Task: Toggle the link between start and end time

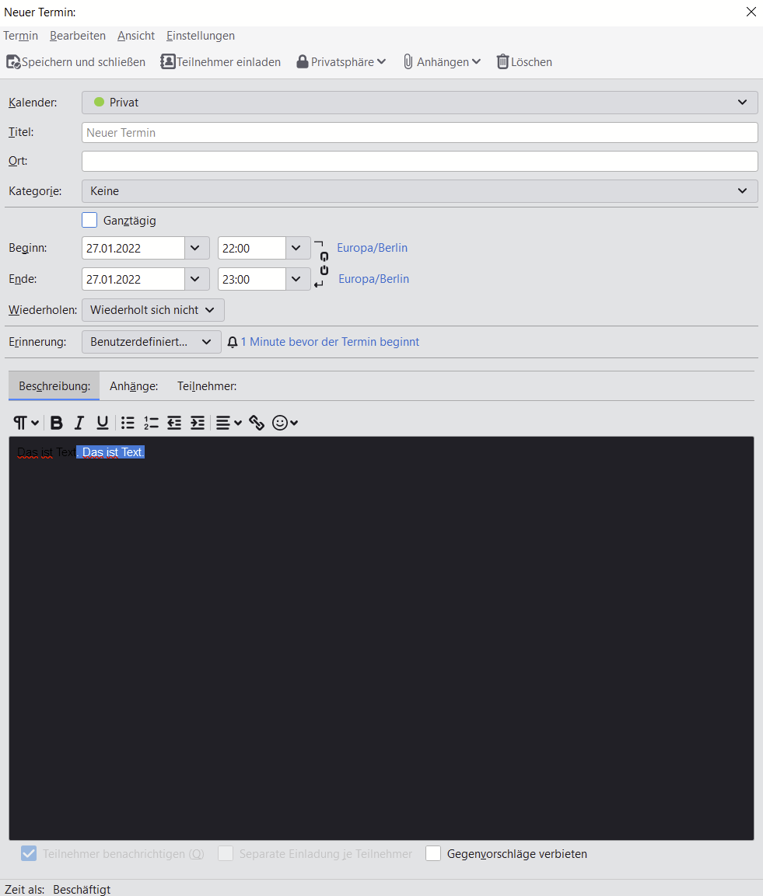Action: (x=324, y=263)
